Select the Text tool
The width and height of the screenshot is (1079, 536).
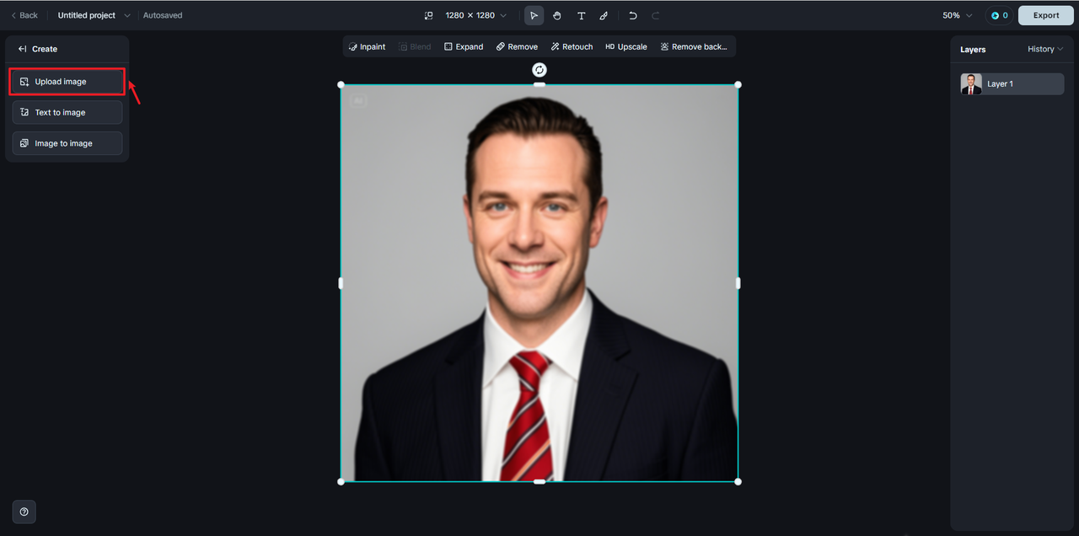[581, 15]
